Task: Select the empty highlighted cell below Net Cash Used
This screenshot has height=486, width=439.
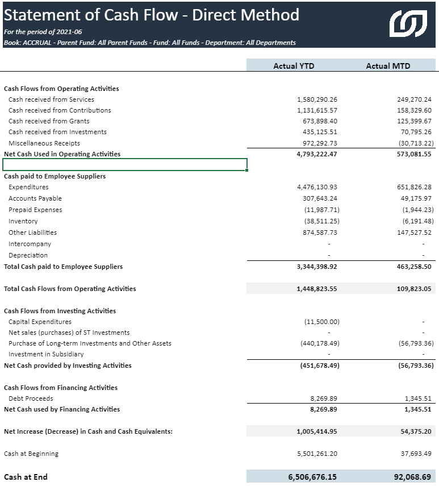Action: click(x=125, y=165)
